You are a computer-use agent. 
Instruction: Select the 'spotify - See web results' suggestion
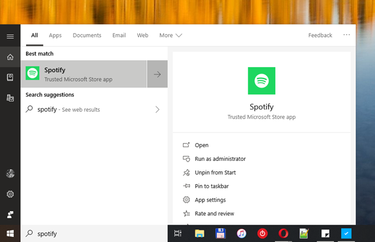point(94,109)
